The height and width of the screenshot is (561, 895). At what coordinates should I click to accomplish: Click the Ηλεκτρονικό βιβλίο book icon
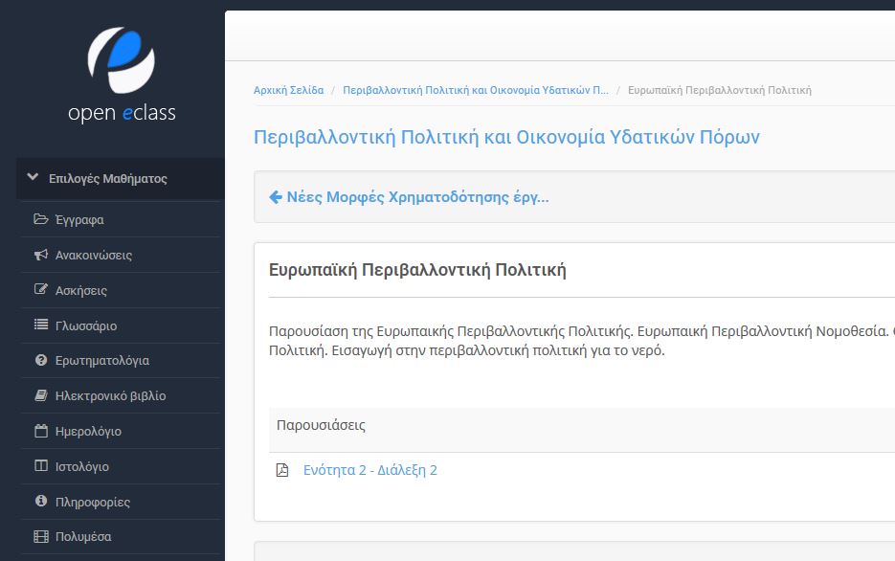(x=40, y=395)
